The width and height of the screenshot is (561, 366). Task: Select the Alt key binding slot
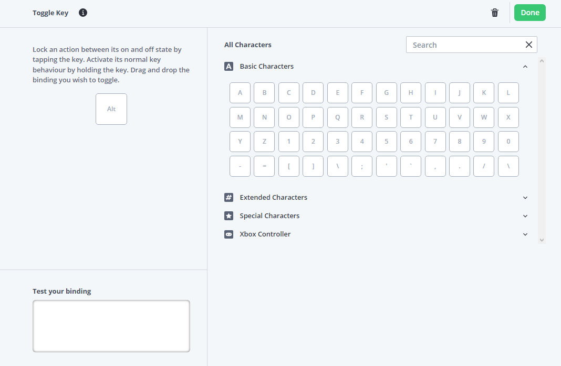tap(111, 109)
